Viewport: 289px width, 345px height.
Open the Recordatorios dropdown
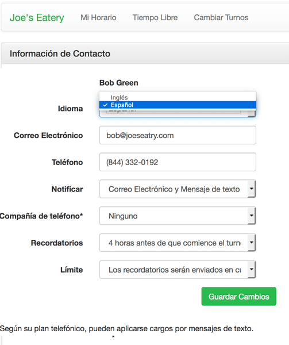point(178,243)
